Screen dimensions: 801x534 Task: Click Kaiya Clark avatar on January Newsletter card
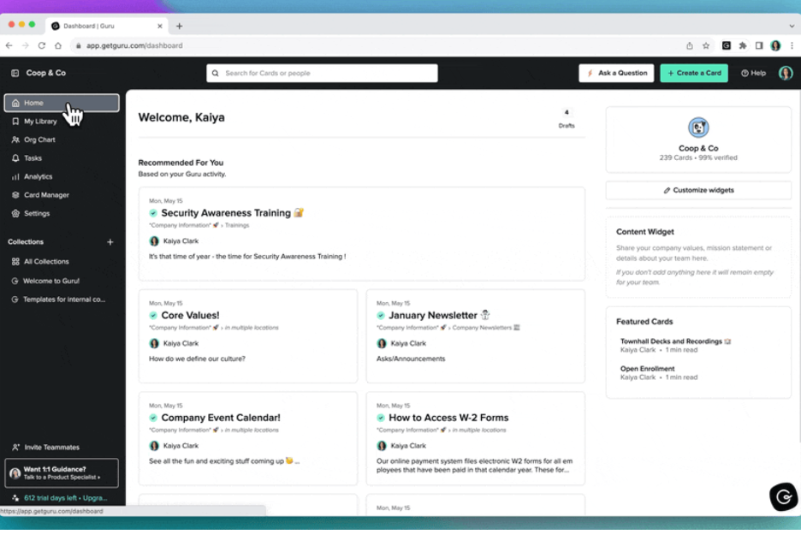382,343
